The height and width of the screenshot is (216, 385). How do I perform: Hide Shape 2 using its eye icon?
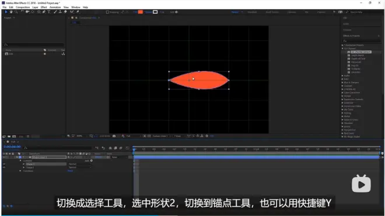point(4,164)
